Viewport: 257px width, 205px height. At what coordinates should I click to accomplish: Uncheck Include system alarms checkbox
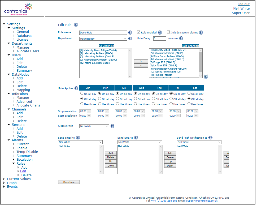click(x=168, y=32)
